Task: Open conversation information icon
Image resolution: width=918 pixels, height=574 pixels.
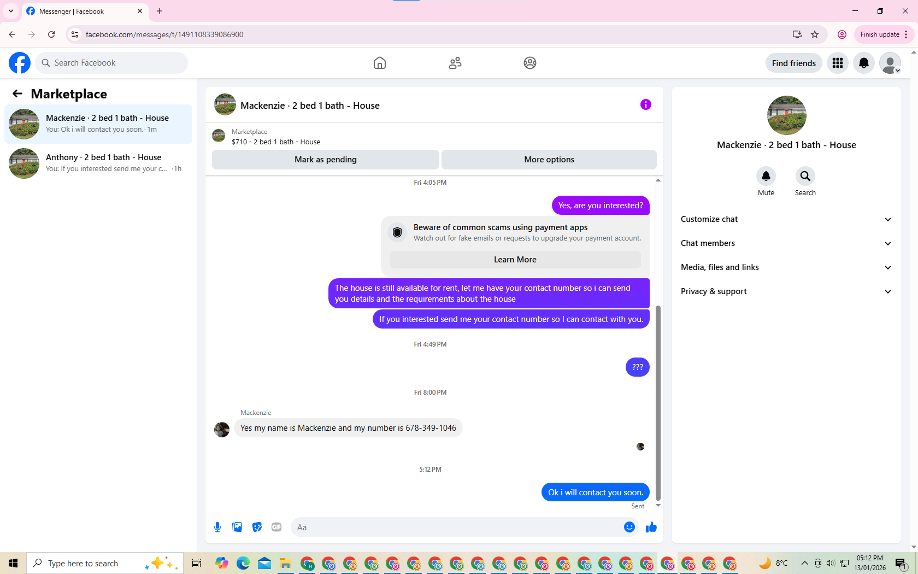Action: (646, 104)
